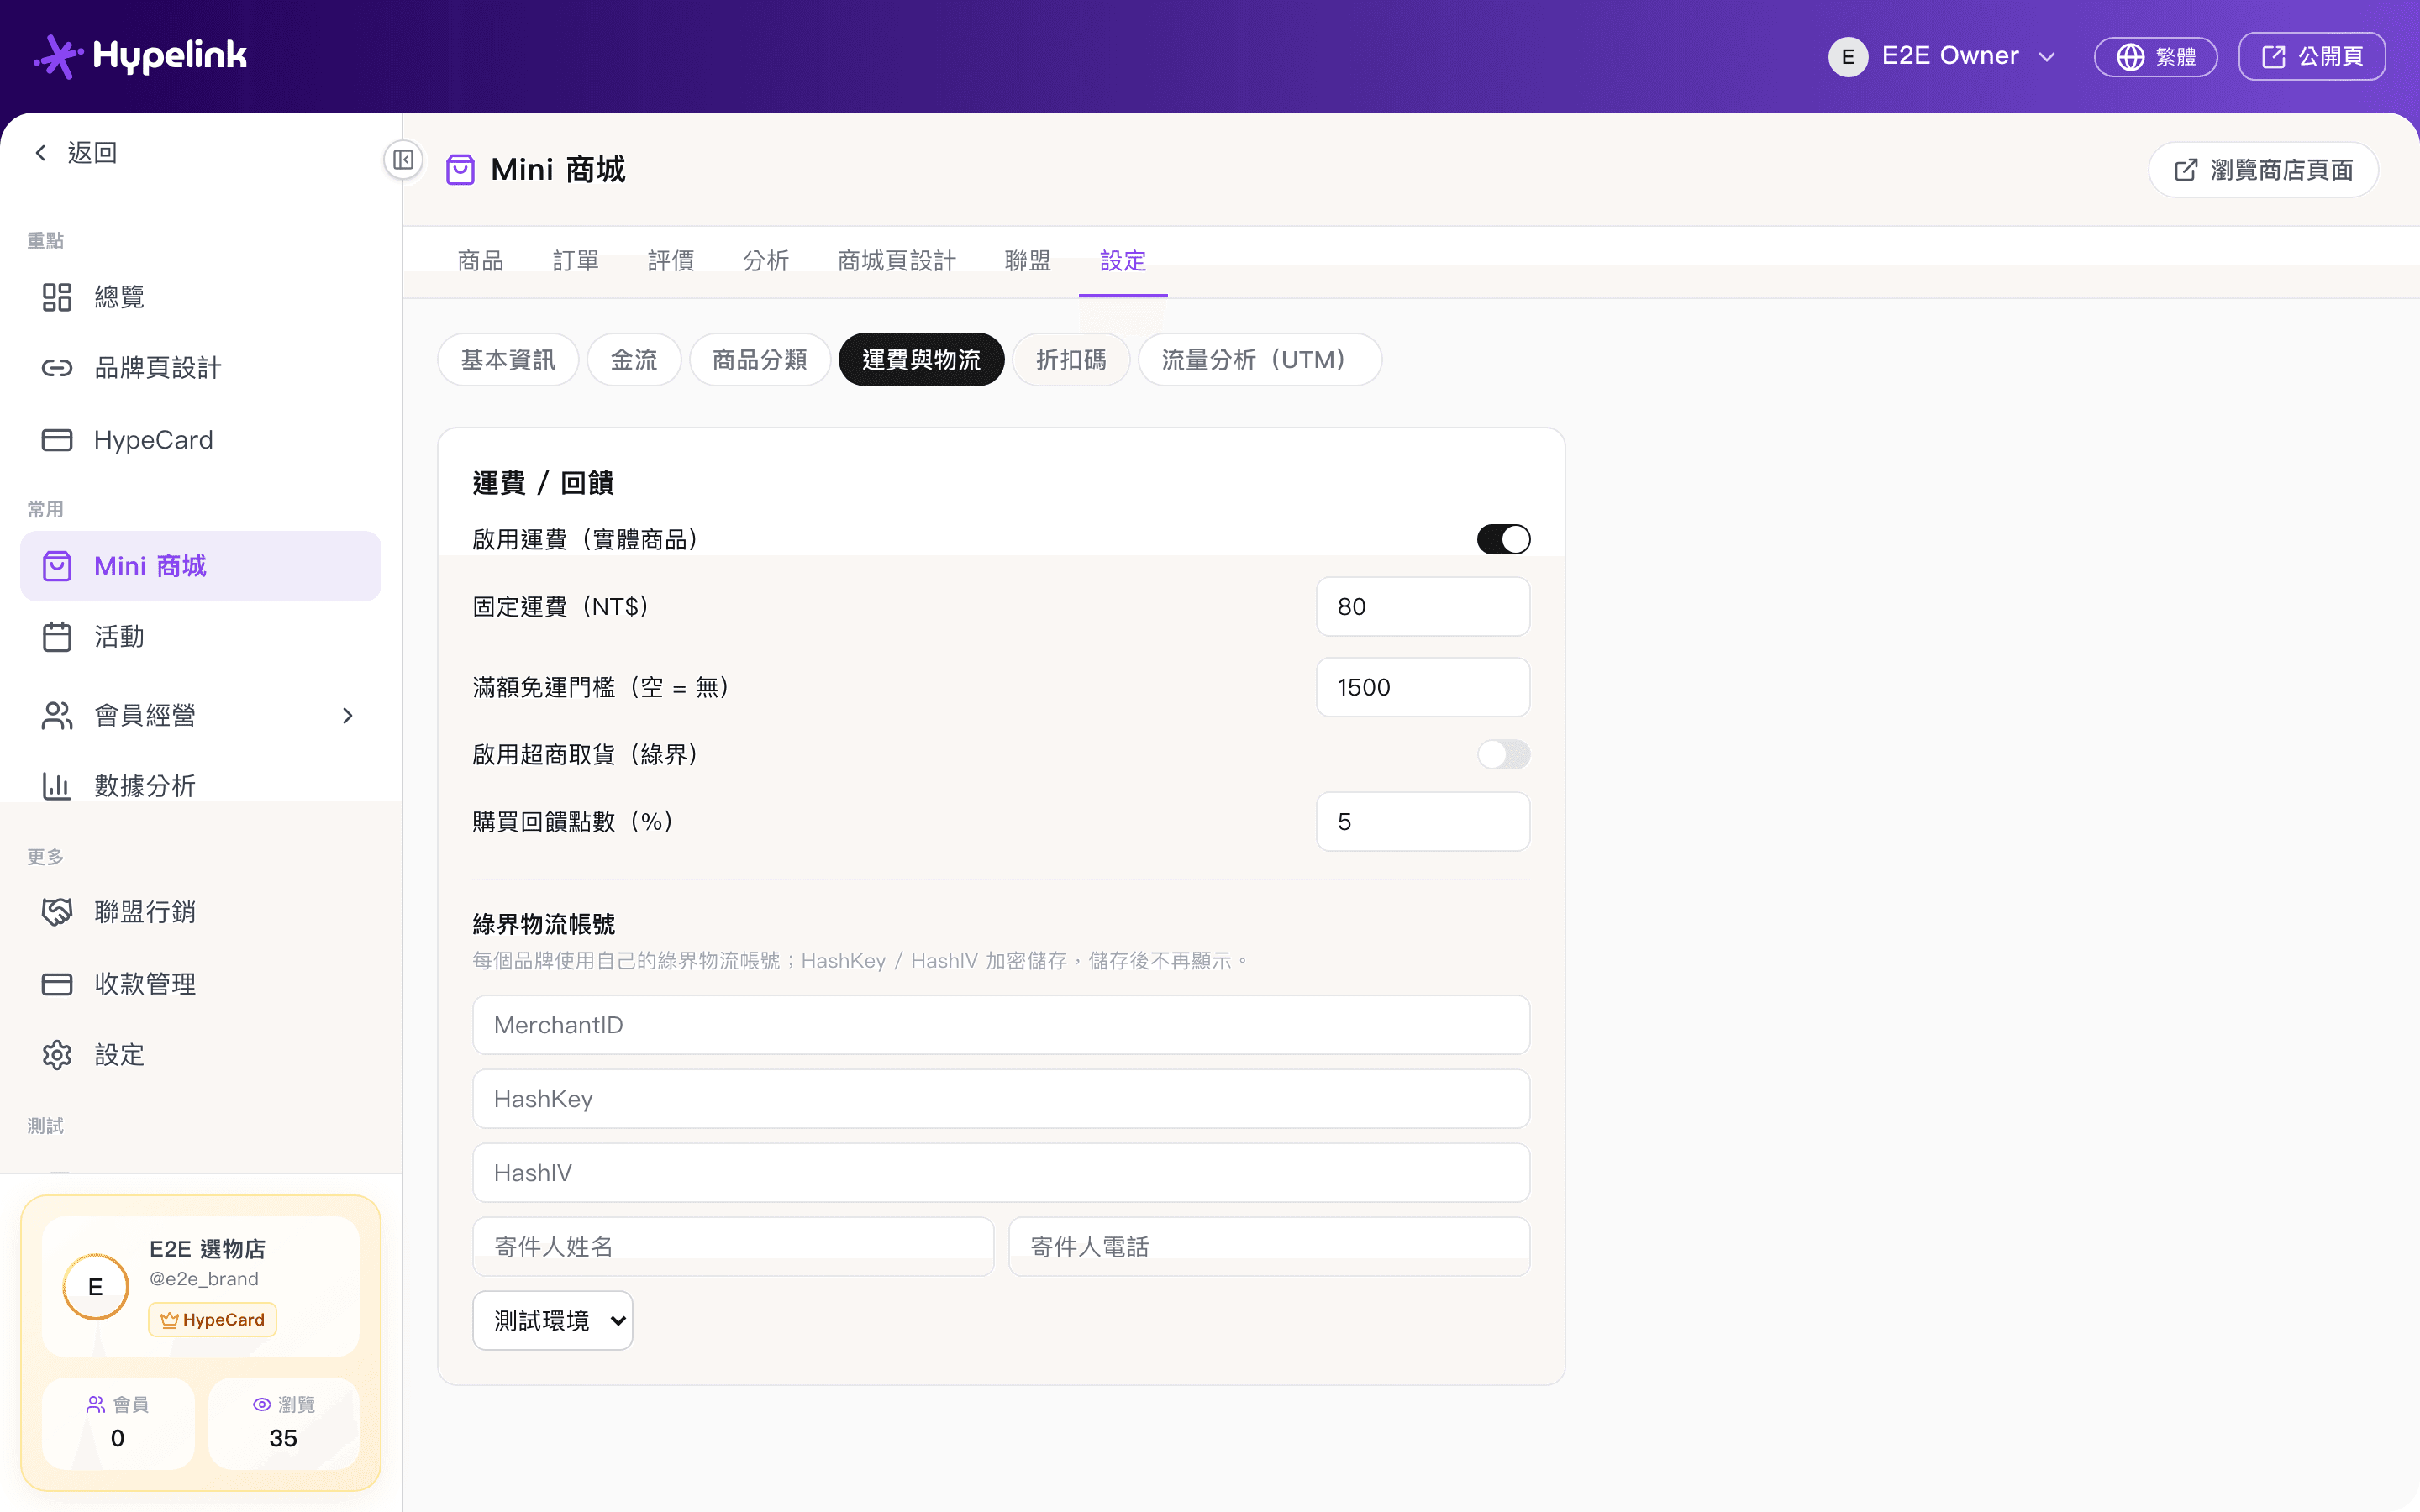Viewport: 2420px width, 1512px height.
Task: Select the 設定 top tab
Action: coord(1123,261)
